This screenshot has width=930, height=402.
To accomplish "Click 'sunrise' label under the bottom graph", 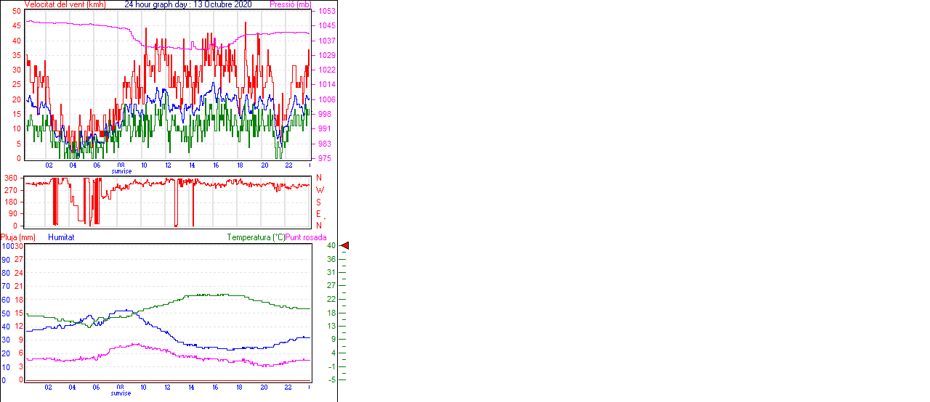I will click(121, 393).
